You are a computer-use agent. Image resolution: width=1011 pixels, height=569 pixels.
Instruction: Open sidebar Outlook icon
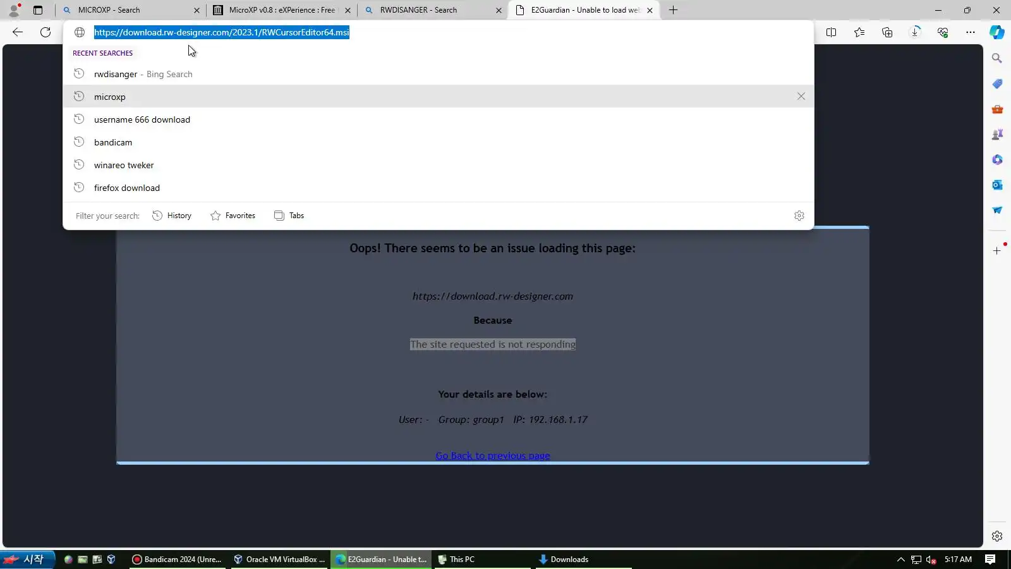pyautogui.click(x=997, y=185)
